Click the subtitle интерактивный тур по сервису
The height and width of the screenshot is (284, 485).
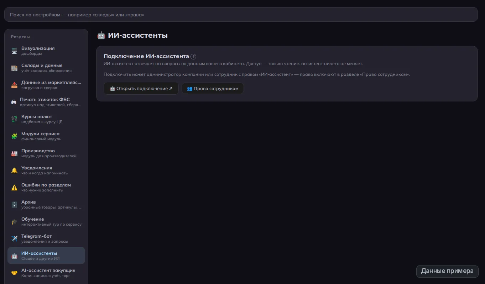[x=51, y=225]
